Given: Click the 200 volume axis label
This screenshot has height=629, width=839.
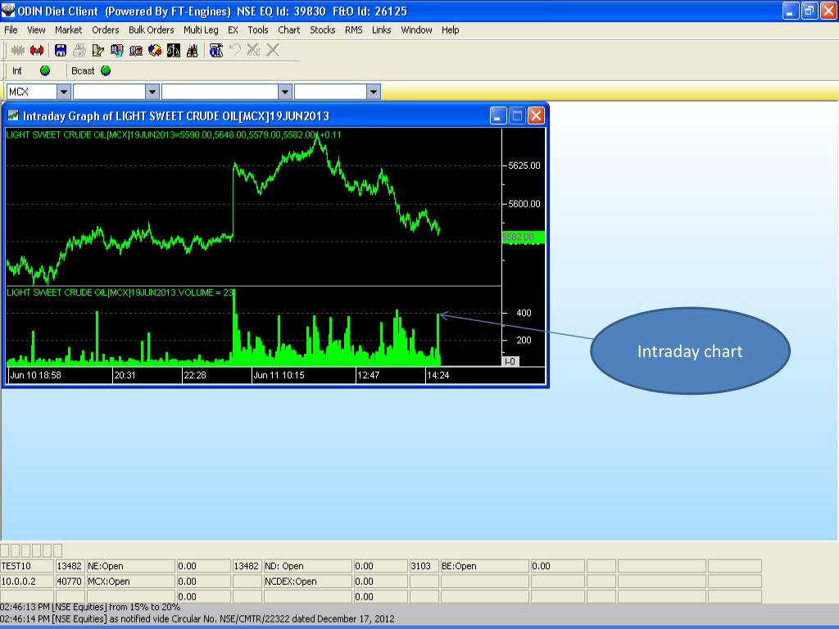Looking at the screenshot, I should (524, 340).
